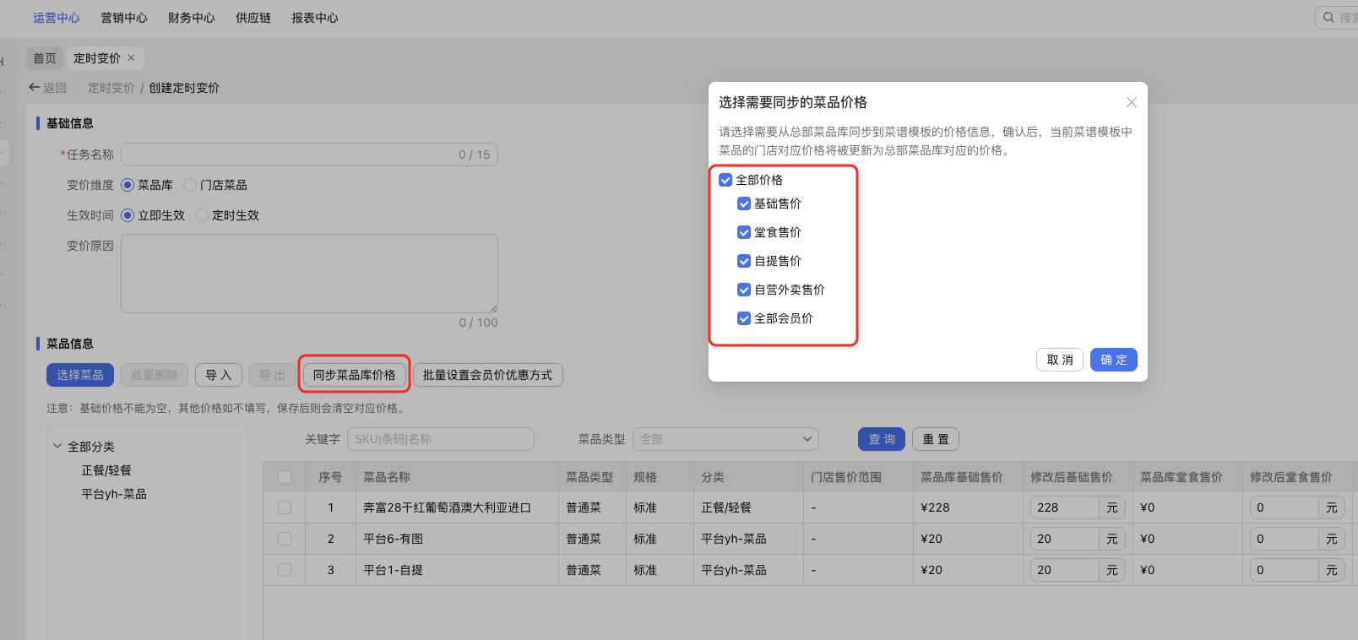Click the 同步菜品库价格 button

355,375
